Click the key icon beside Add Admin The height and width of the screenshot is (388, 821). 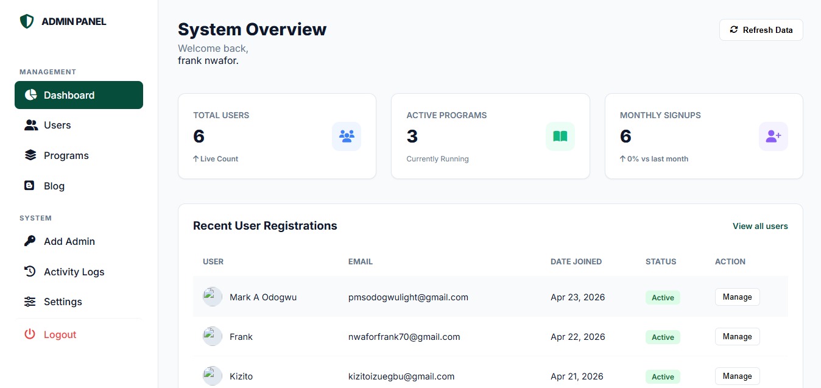click(30, 241)
